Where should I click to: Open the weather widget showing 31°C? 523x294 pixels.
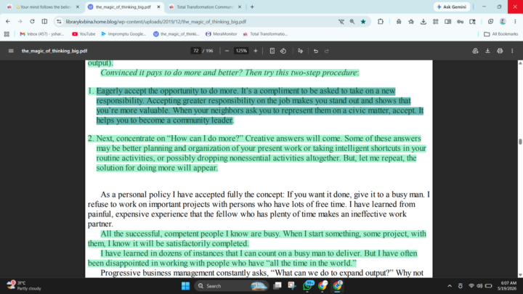(24, 286)
